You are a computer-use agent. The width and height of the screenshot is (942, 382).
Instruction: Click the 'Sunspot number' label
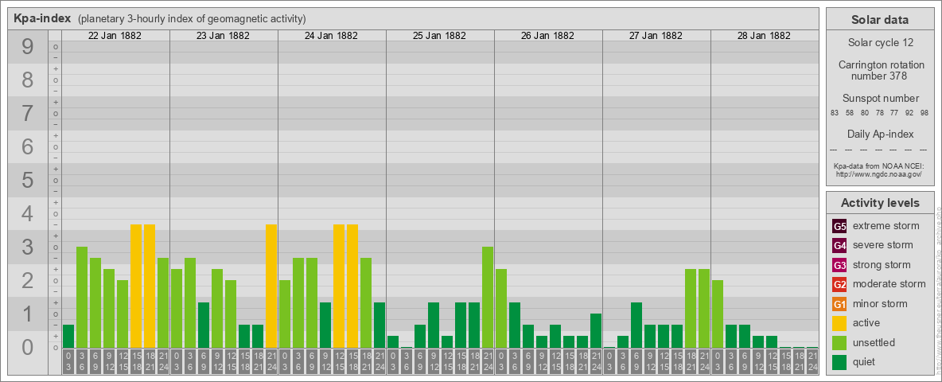click(x=880, y=98)
